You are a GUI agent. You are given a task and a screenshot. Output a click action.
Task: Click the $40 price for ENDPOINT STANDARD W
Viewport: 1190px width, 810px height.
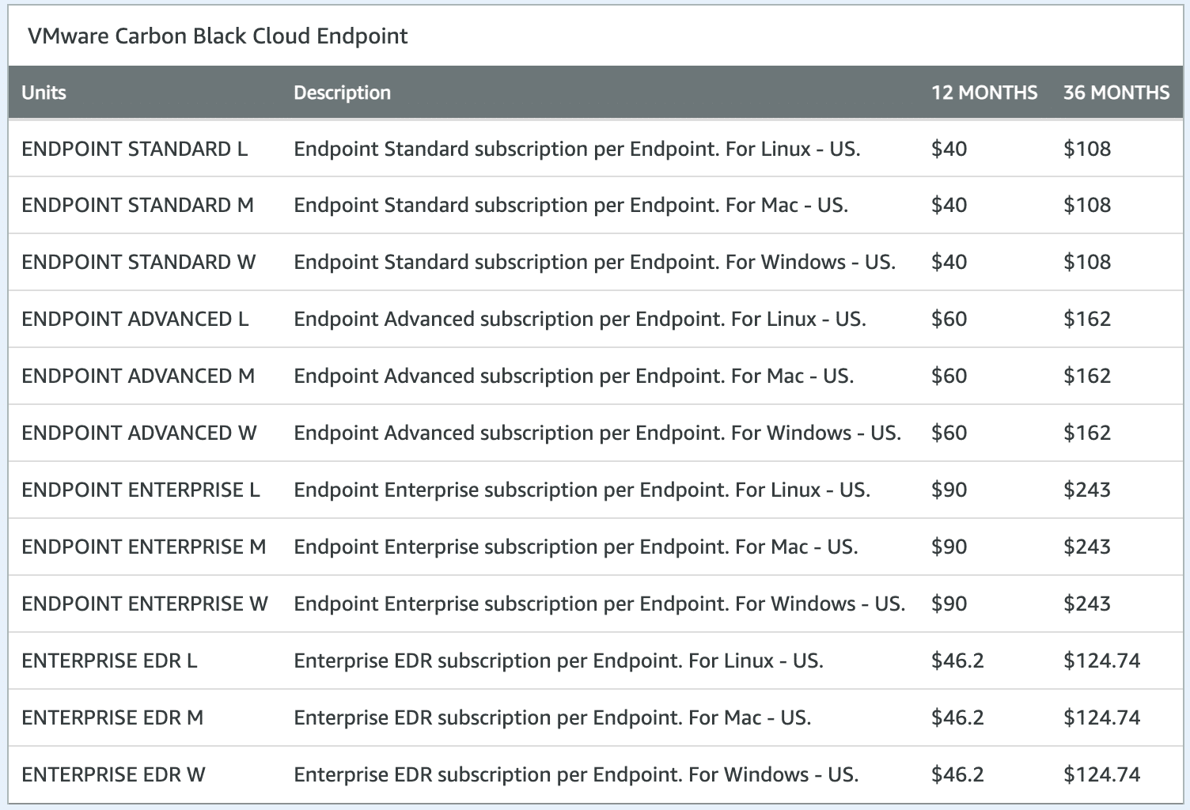point(949,263)
